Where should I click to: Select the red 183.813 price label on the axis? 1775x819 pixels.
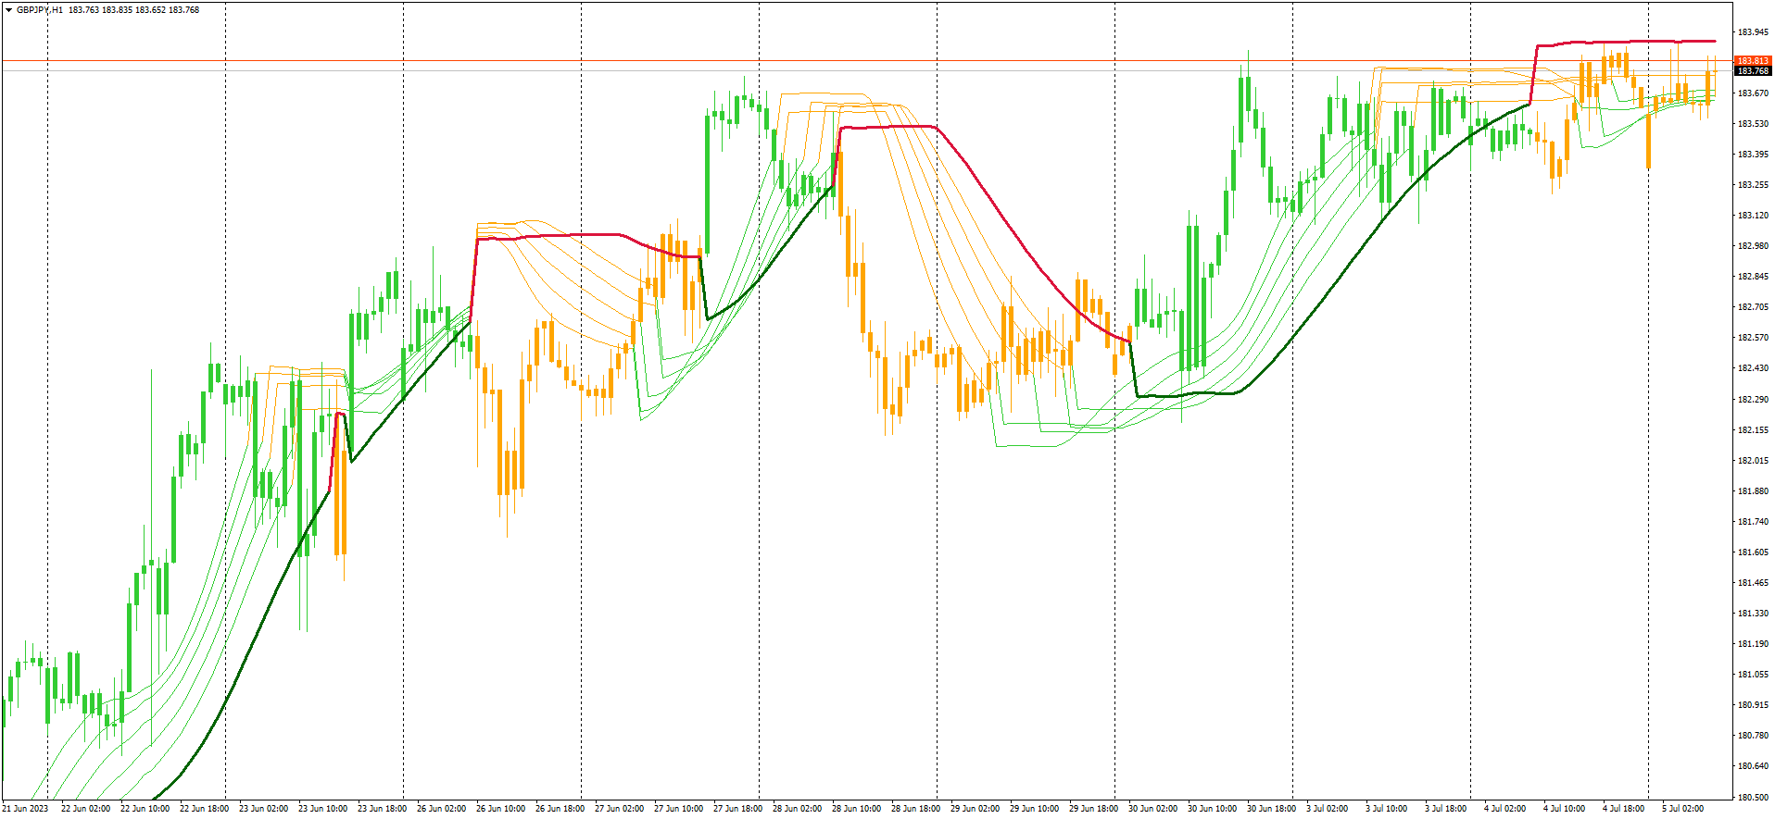pos(1753,61)
